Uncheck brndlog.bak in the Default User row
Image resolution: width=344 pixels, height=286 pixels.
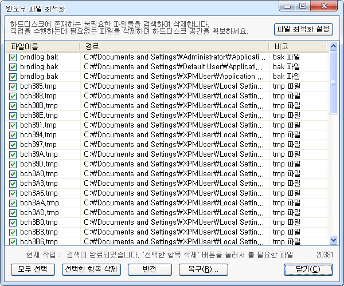click(13, 67)
